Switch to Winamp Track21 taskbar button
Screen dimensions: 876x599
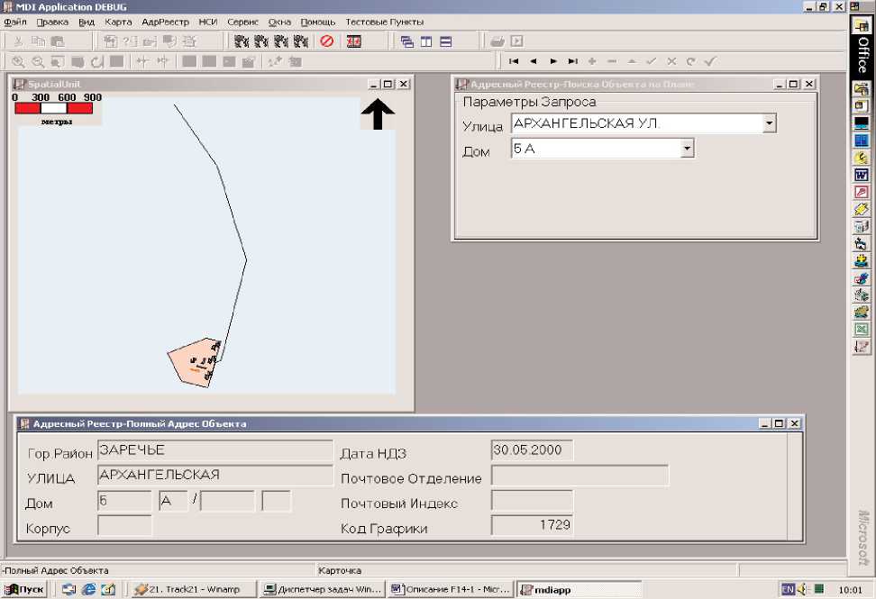pyautogui.click(x=194, y=589)
